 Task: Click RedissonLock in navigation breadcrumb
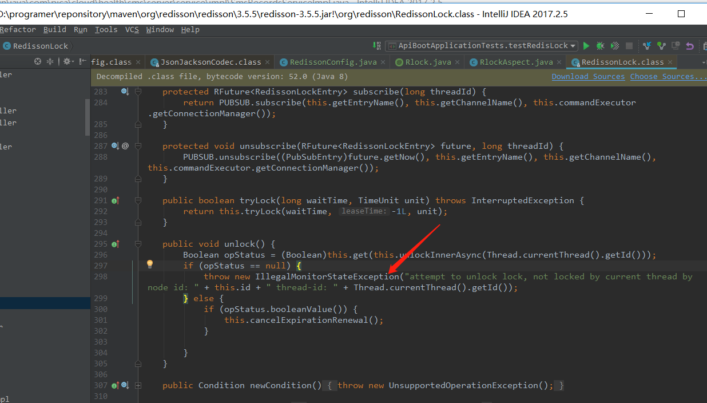40,46
